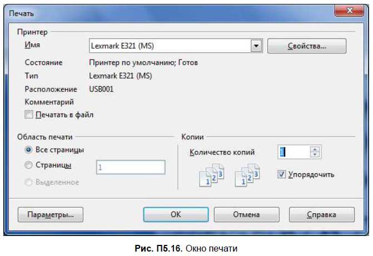The height and width of the screenshot is (256, 373).
Task: Select the Выделенное radio option
Action: pyautogui.click(x=28, y=182)
